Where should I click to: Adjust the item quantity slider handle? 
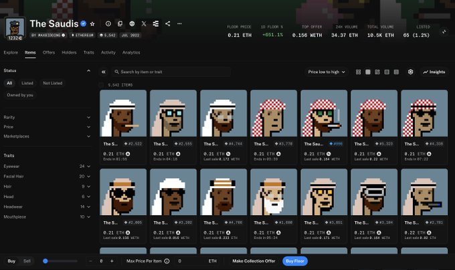(x=45, y=261)
